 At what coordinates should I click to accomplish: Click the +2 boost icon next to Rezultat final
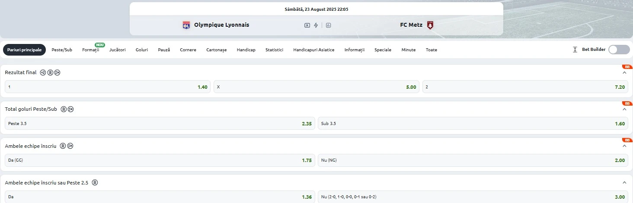43,72
